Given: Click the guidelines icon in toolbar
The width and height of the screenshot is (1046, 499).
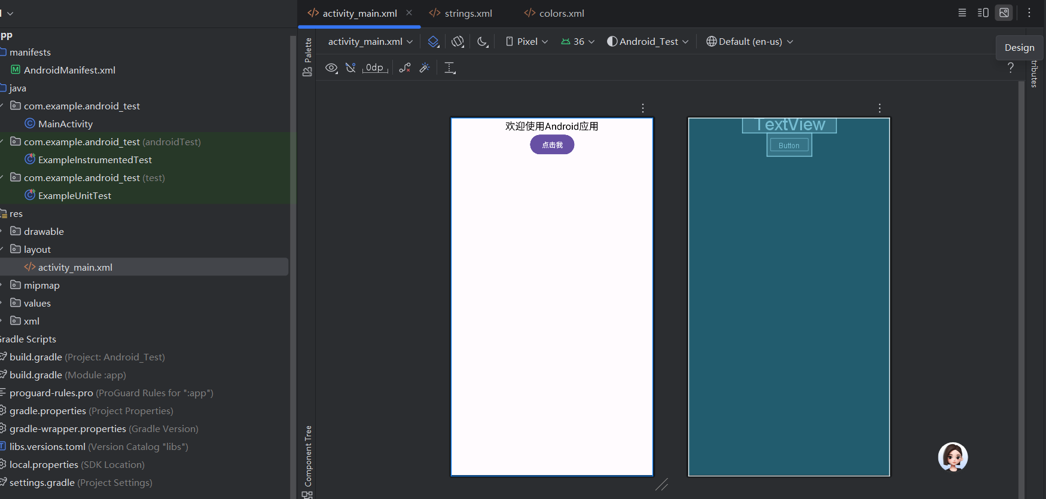Looking at the screenshot, I should point(450,68).
